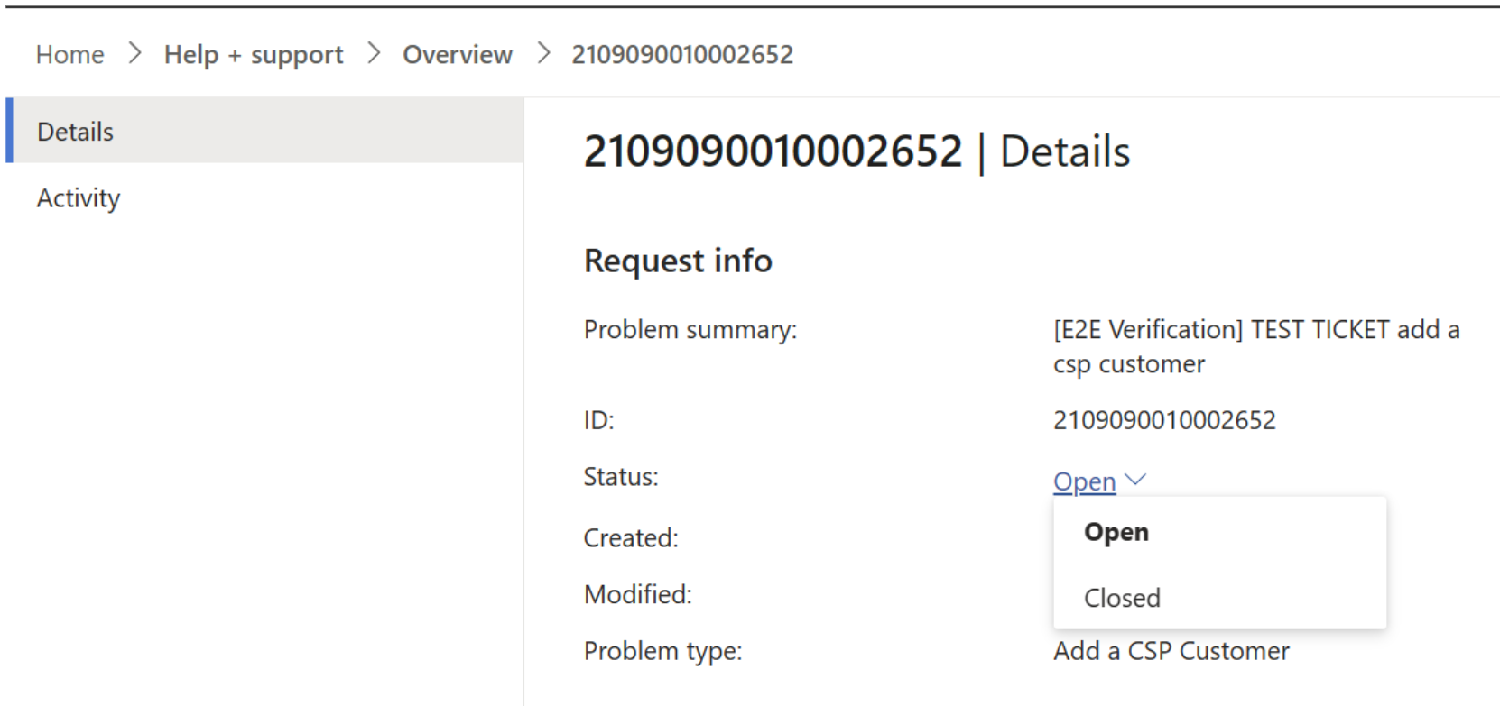Set the status to Closed

(1122, 598)
